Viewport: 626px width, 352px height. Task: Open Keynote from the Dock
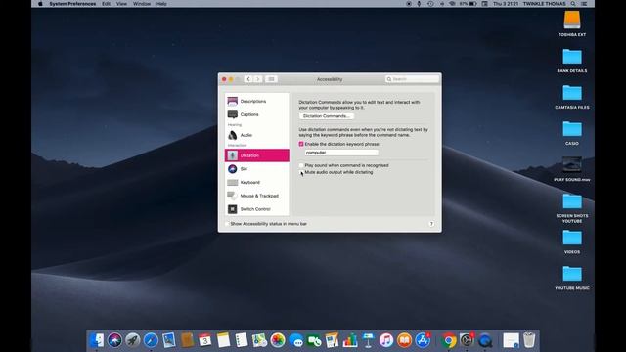click(368, 340)
